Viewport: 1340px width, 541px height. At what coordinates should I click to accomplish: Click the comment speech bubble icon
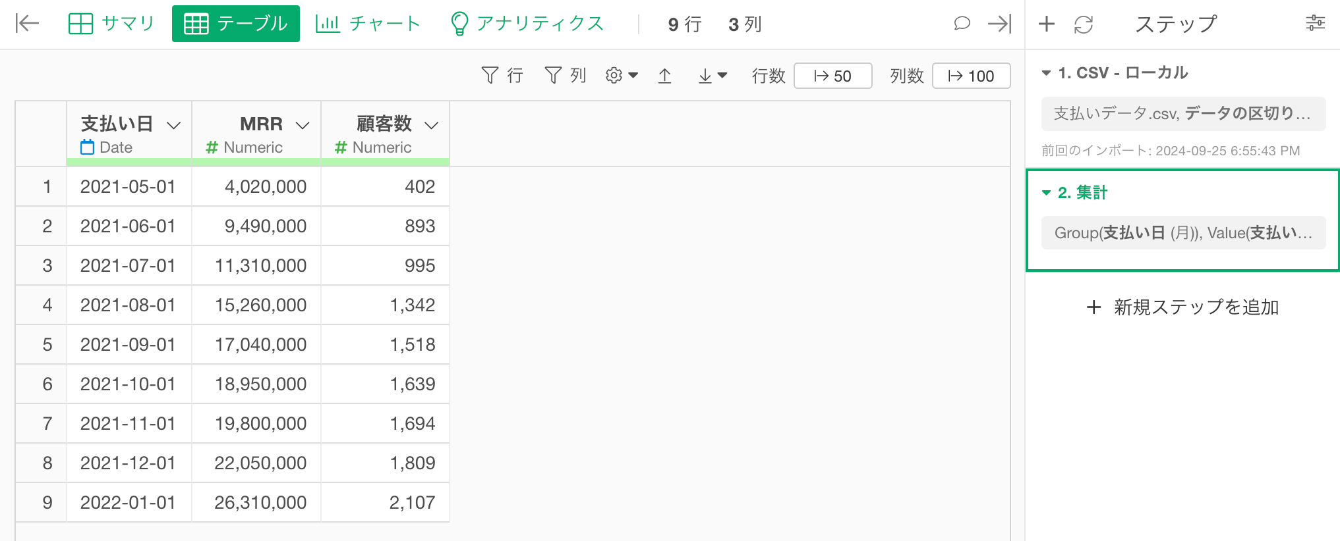point(962,24)
